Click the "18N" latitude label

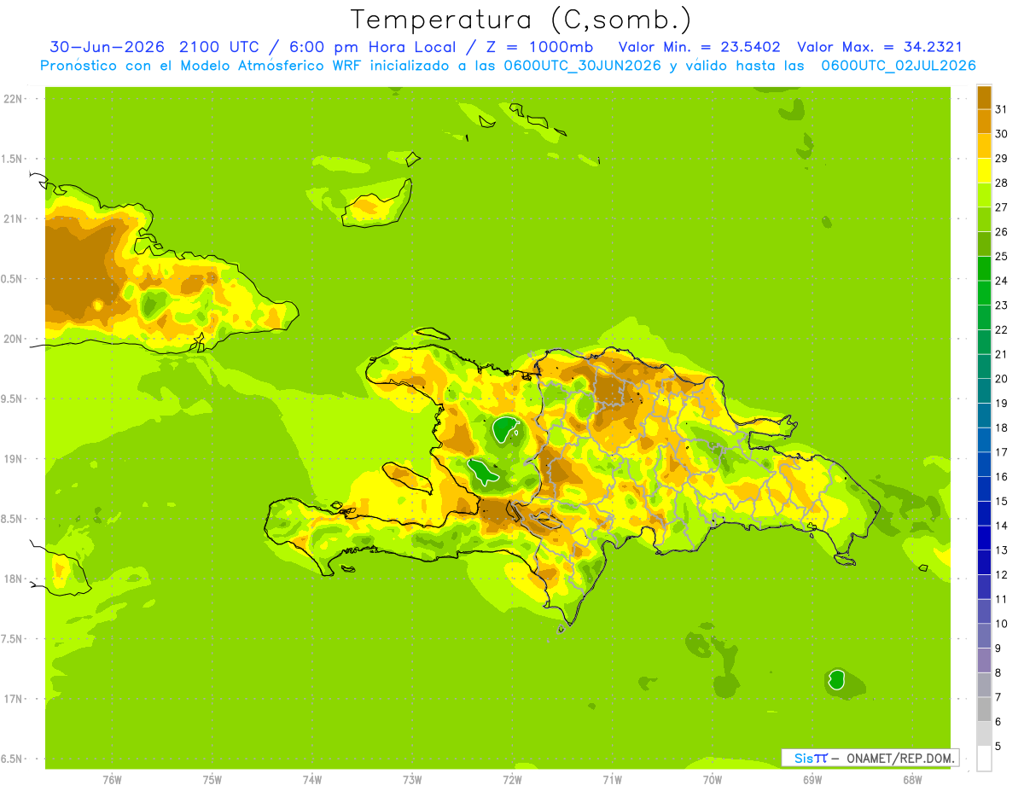(x=13, y=579)
